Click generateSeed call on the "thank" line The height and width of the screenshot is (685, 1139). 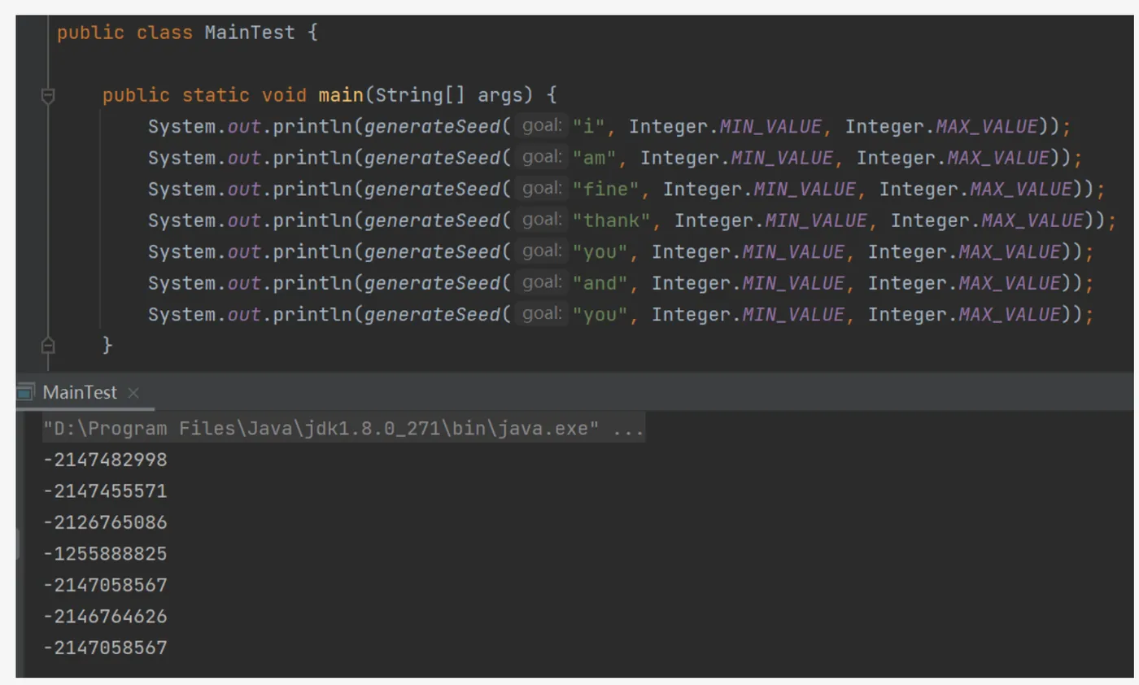[431, 220]
